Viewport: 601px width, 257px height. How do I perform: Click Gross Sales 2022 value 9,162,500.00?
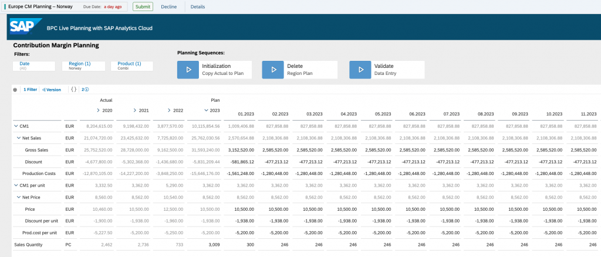(170, 149)
